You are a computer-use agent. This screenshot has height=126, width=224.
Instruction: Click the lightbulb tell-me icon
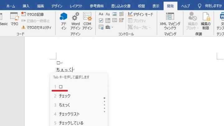click(199, 6)
